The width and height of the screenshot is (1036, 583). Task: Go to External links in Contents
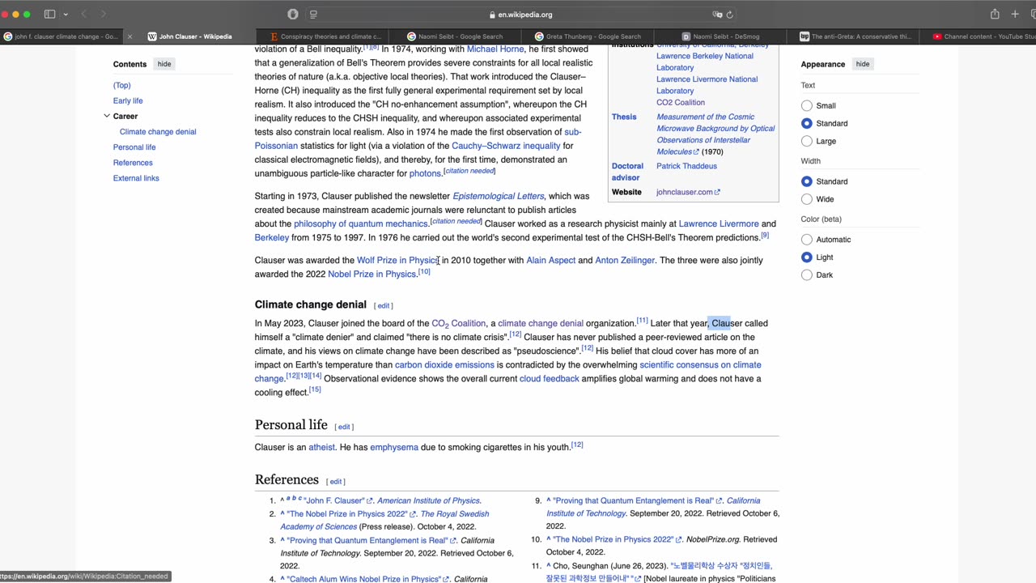136,177
